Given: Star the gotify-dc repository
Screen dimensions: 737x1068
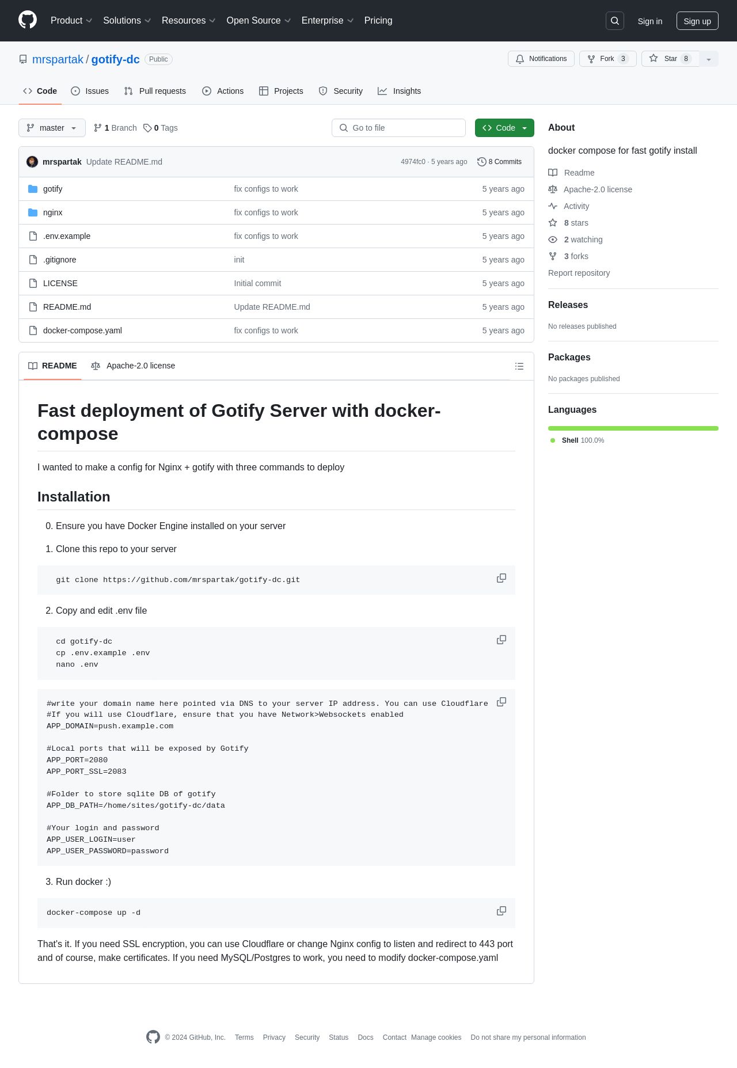Looking at the screenshot, I should (x=670, y=59).
